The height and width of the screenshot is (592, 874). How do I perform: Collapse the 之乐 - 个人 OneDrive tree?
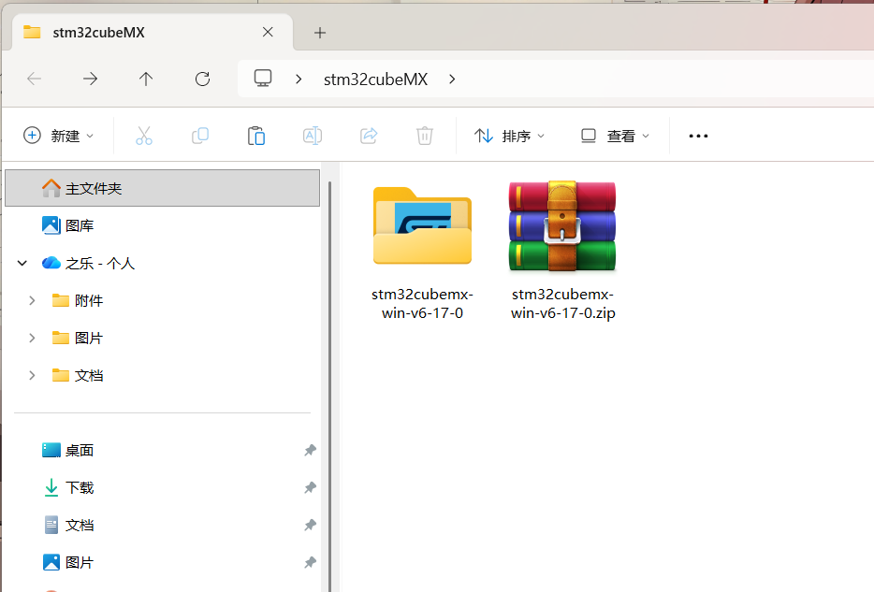22,263
